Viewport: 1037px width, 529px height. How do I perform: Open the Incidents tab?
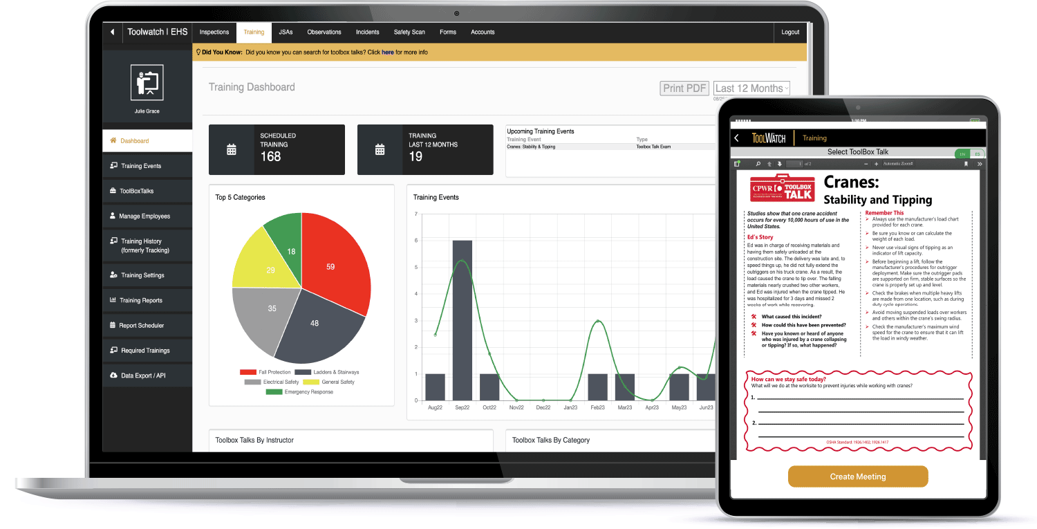point(368,32)
